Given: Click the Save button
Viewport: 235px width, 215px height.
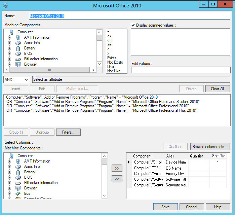Looking at the screenshot, I should 165,207.
